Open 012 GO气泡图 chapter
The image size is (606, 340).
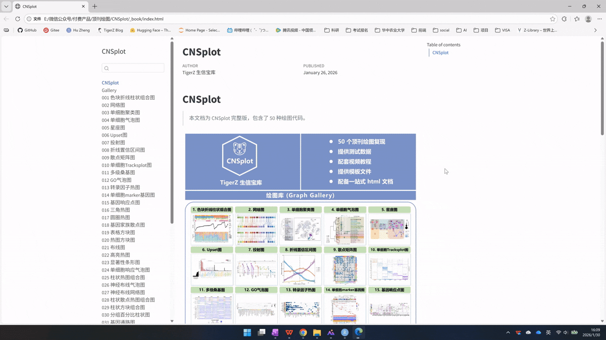[116, 180]
